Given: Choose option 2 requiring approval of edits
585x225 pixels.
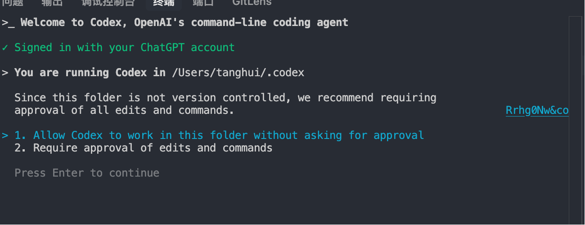Looking at the screenshot, I should pyautogui.click(x=143, y=148).
